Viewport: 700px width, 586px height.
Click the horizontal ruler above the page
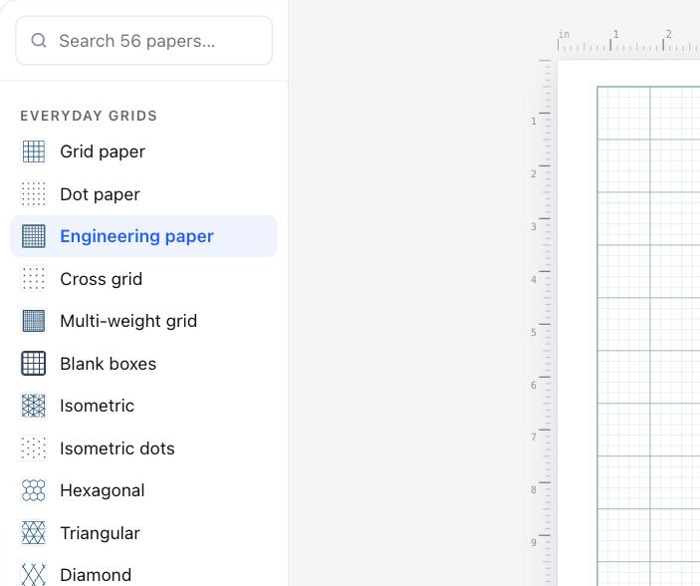click(x=628, y=40)
